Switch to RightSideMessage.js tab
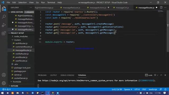169x95 pixels. [44, 8]
